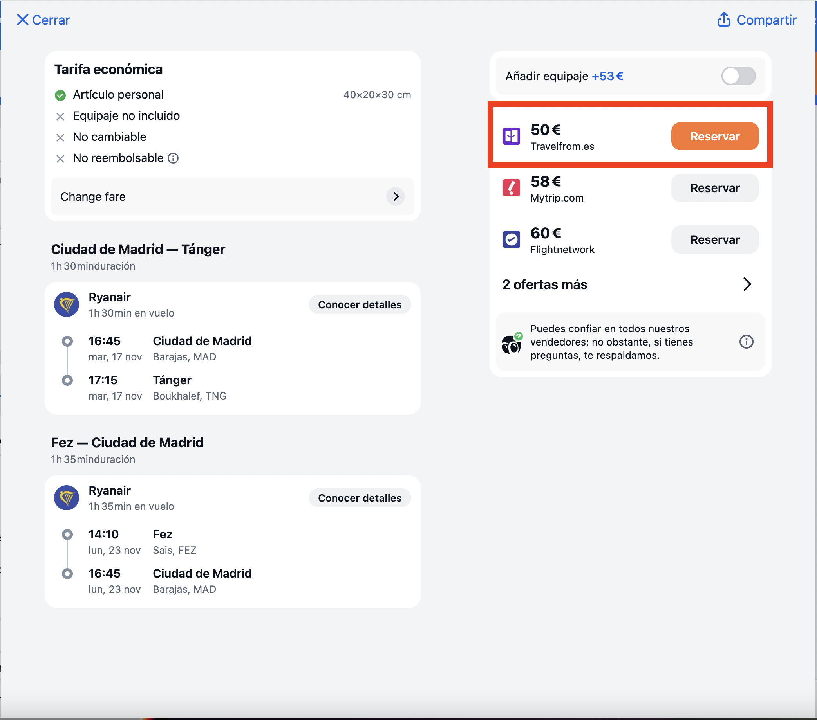Click the Travelfrom.es purple logo icon
The width and height of the screenshot is (817, 720).
(x=511, y=136)
